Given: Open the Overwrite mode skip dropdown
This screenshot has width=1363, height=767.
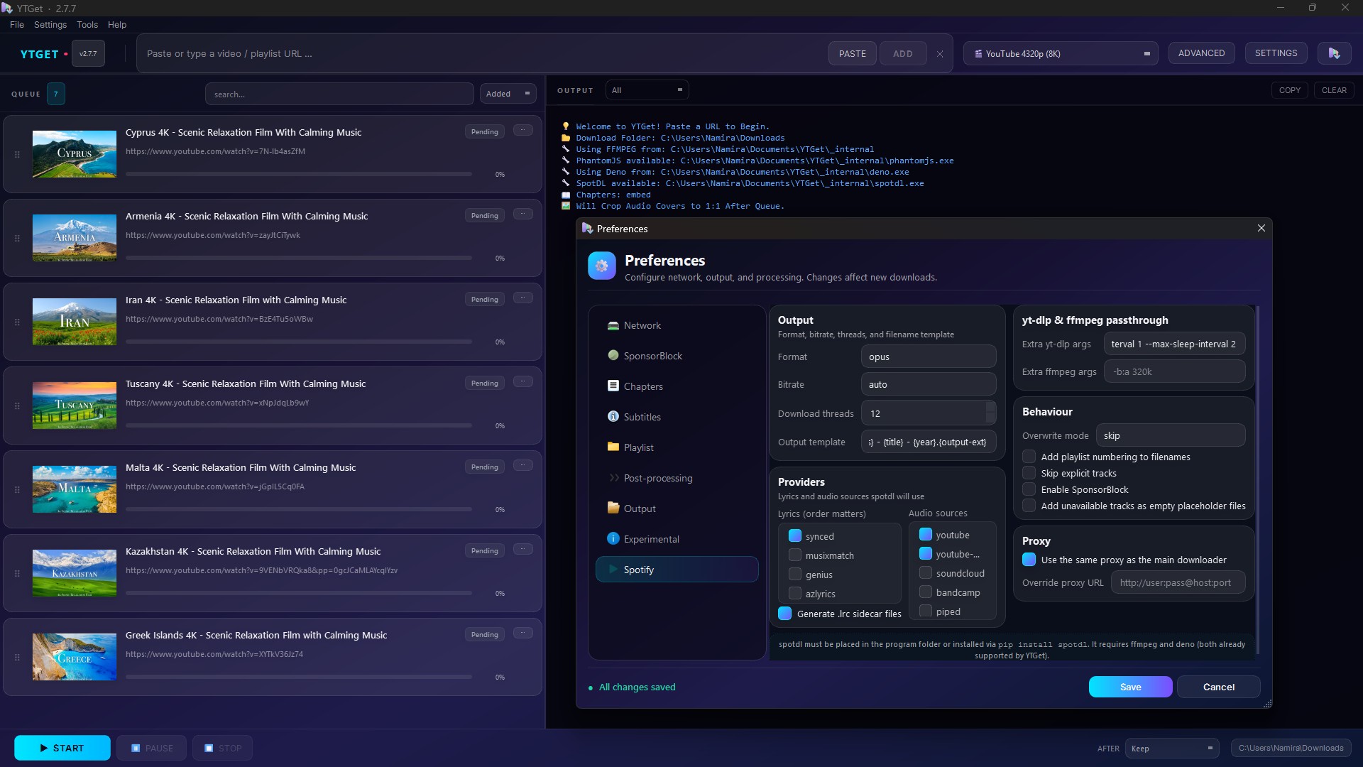Looking at the screenshot, I should tap(1171, 435).
